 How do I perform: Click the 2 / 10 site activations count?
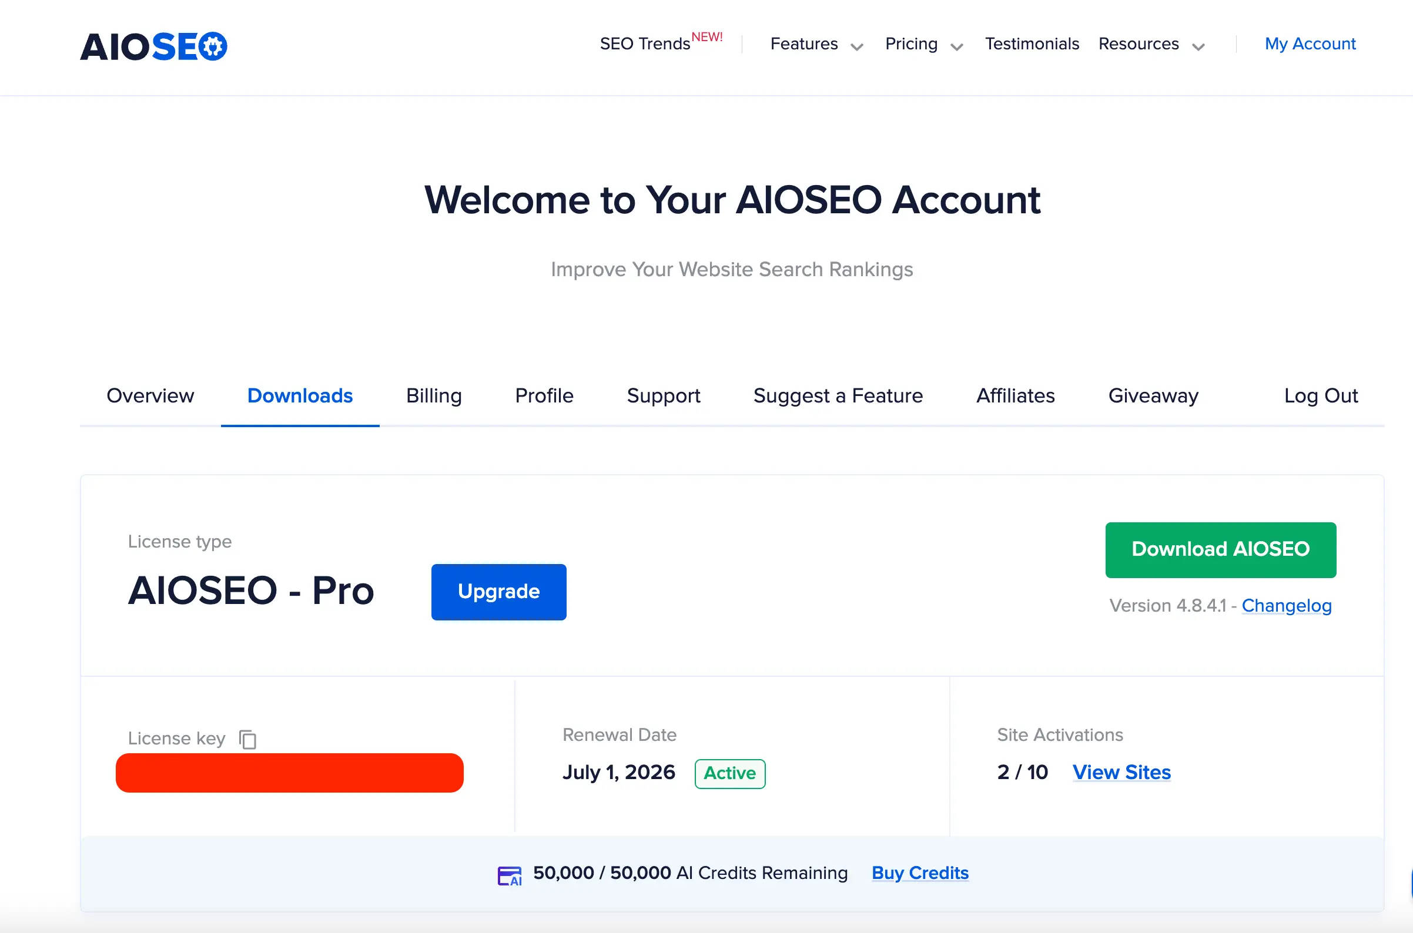[1023, 773]
